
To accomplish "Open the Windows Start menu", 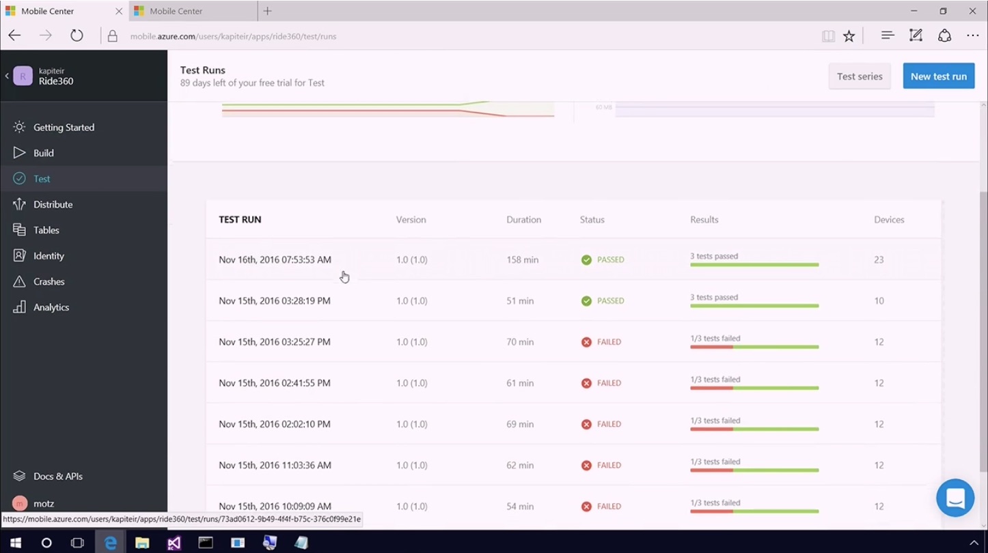I will (x=16, y=543).
